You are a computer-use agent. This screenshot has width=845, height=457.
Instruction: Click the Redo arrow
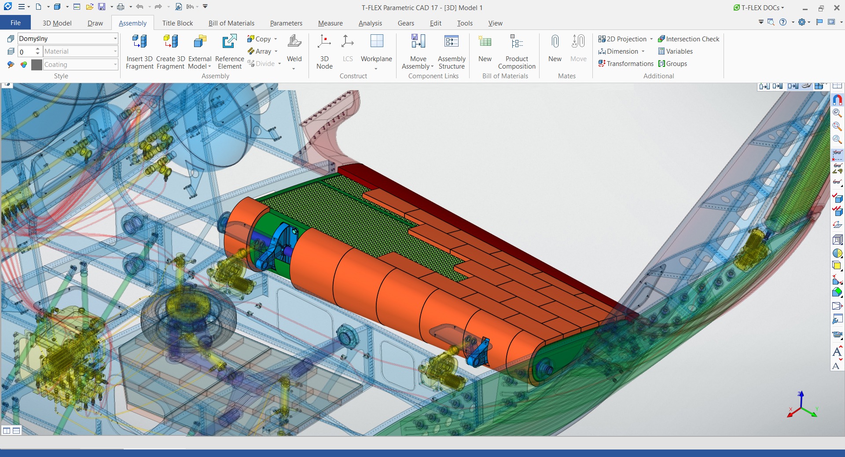(158, 7)
